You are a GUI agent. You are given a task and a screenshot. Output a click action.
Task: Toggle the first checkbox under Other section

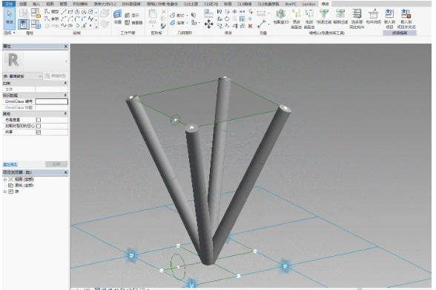39,120
